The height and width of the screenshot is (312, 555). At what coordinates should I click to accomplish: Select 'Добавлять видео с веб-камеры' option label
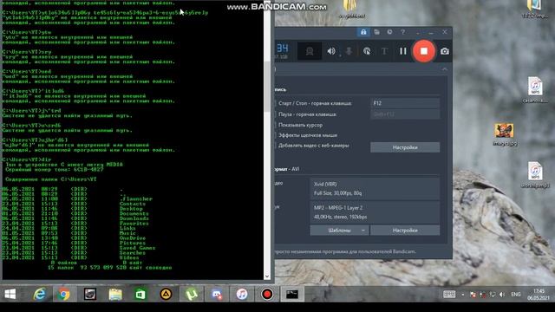click(x=314, y=146)
